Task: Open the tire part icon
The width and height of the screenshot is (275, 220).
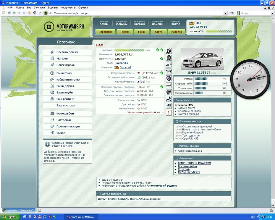Action: pos(169,58)
